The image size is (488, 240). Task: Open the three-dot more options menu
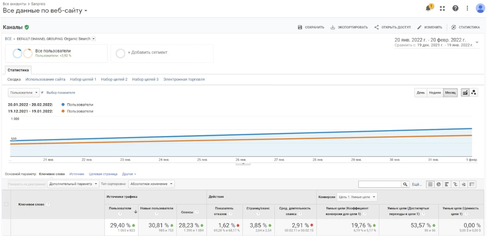pyautogui.click(x=467, y=8)
